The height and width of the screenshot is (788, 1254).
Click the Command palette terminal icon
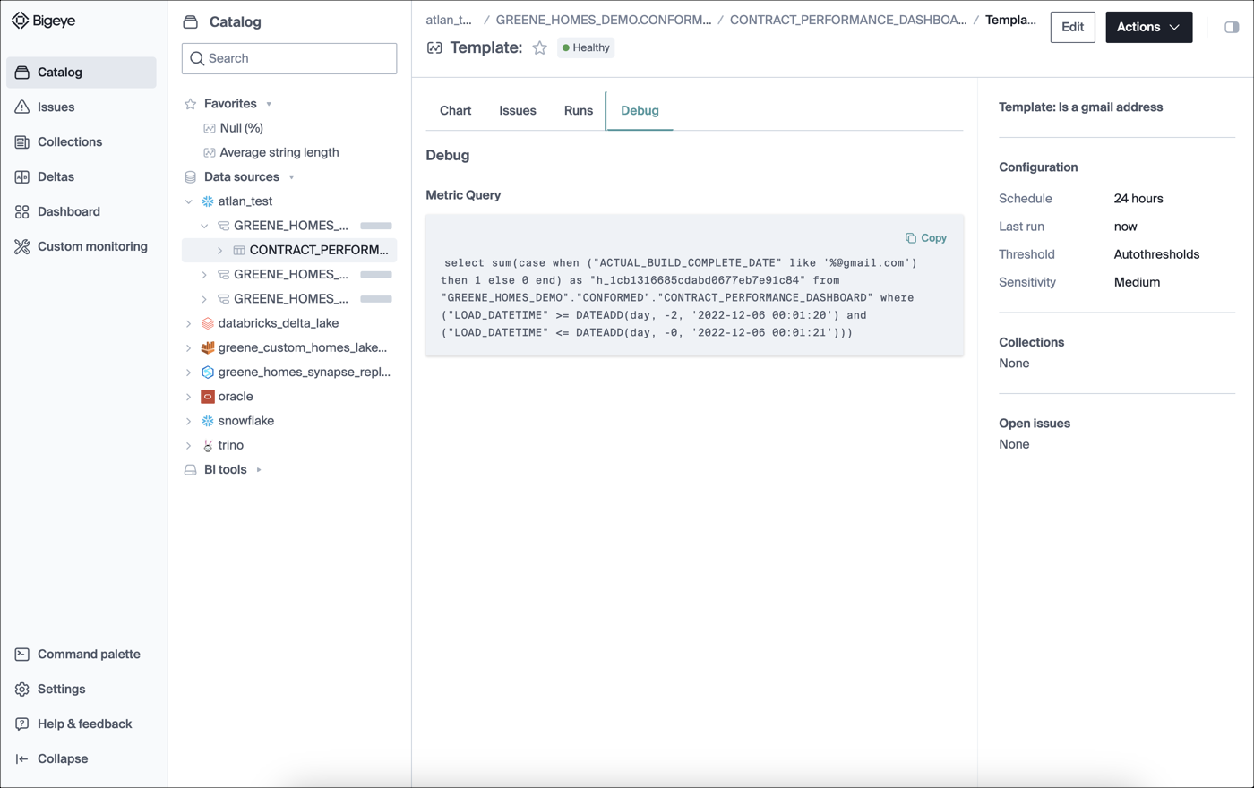(22, 655)
